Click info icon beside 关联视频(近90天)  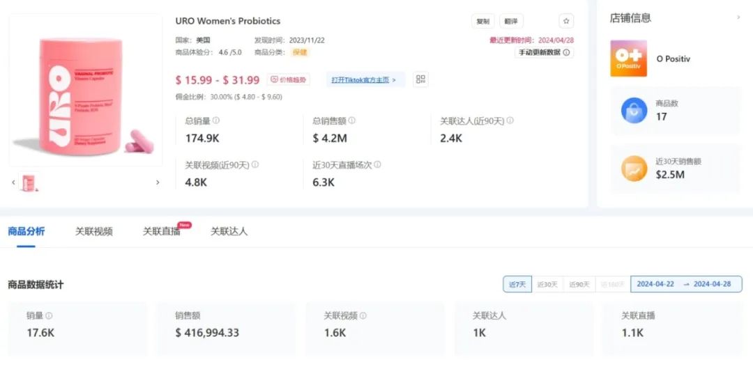(255, 164)
